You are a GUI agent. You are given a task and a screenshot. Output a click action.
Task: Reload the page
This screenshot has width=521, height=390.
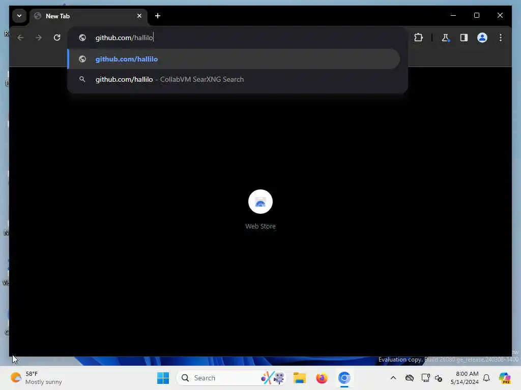coord(57,38)
